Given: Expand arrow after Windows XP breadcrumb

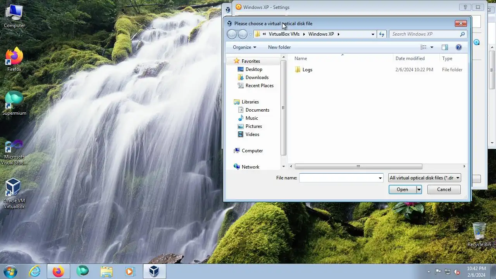Looking at the screenshot, I should pos(338,34).
